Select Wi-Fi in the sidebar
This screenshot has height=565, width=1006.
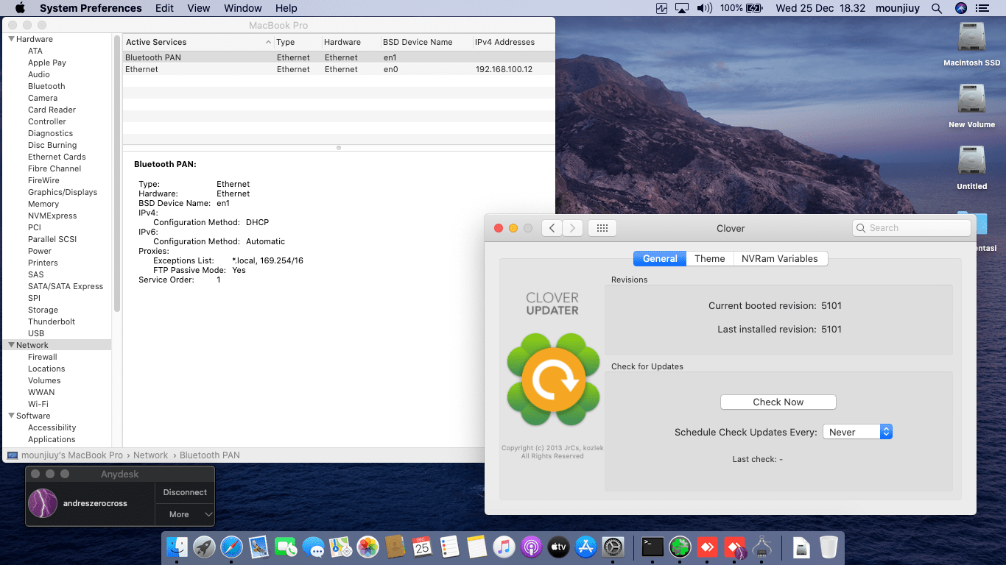(x=38, y=404)
